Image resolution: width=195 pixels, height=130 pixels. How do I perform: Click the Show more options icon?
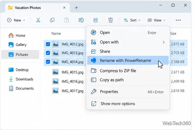click(94, 104)
